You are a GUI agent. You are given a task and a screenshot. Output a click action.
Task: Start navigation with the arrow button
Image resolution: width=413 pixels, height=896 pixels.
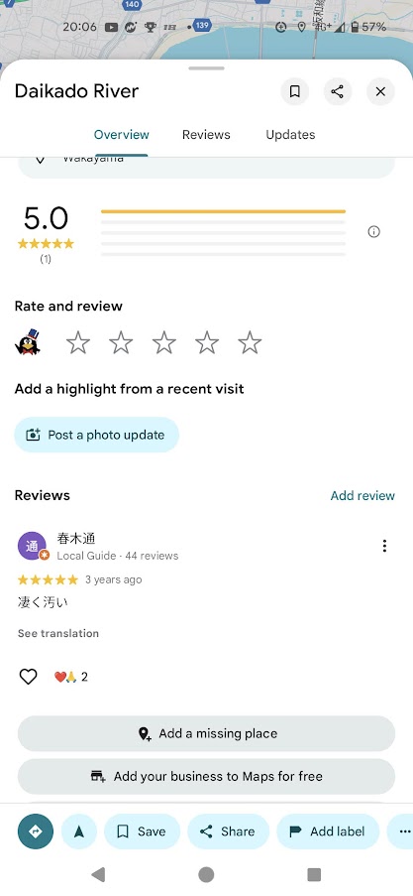tap(79, 832)
